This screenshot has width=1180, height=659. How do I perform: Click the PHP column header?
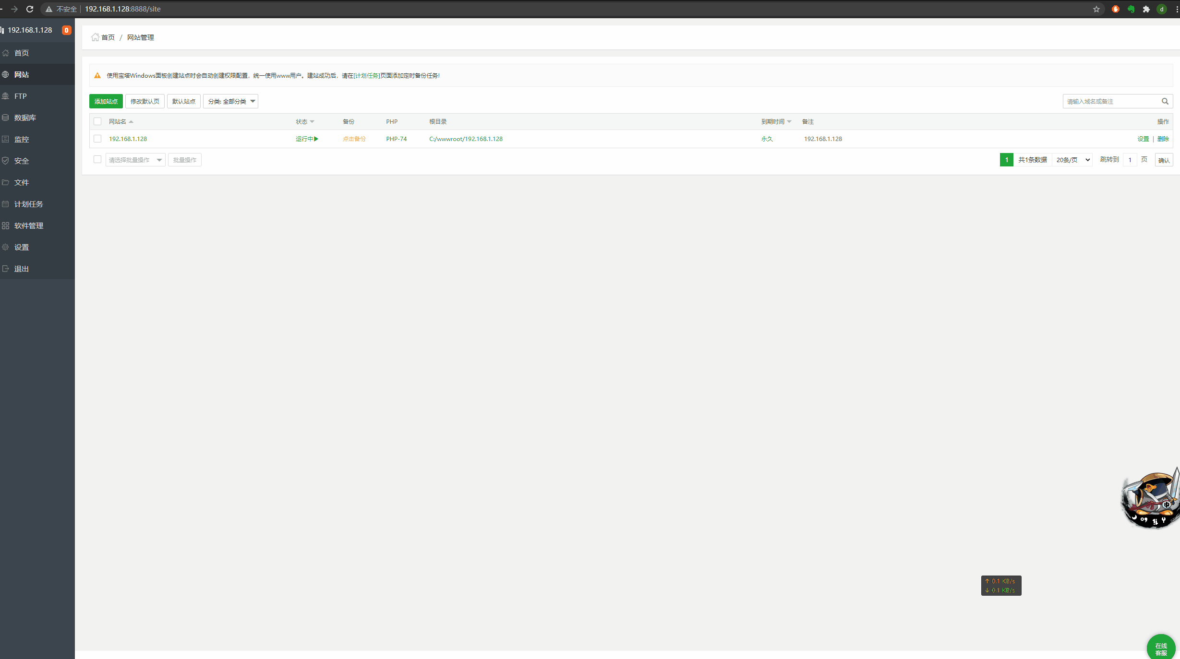pos(392,122)
